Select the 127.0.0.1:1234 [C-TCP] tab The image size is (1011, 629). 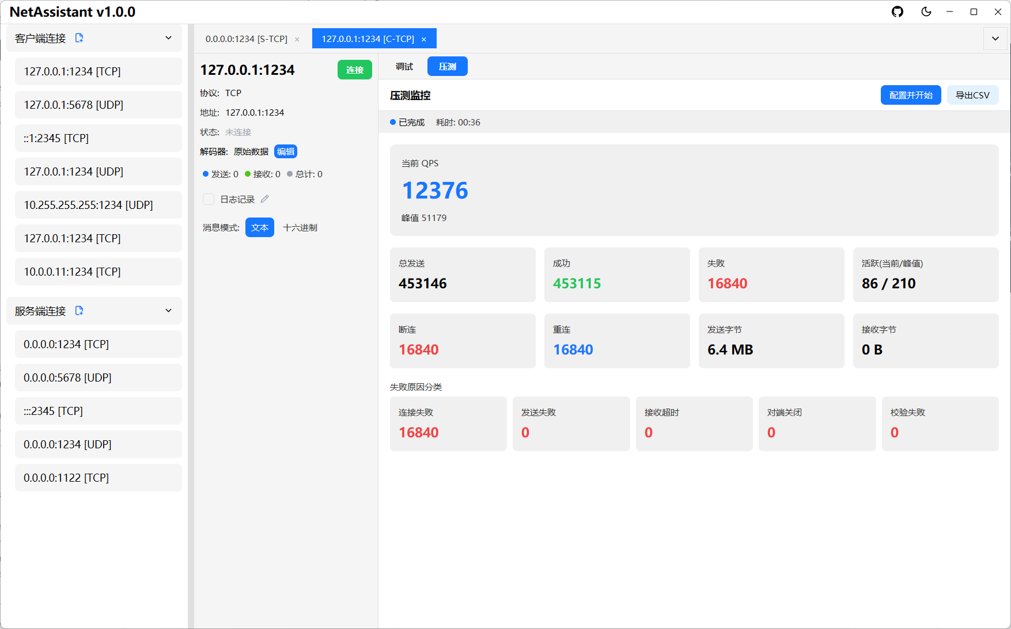tap(368, 39)
